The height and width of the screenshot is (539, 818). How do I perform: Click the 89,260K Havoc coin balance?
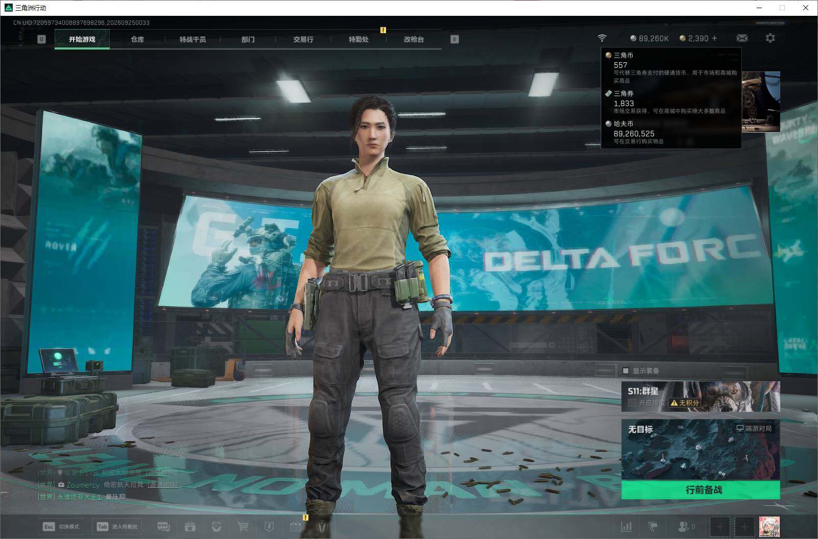point(649,38)
